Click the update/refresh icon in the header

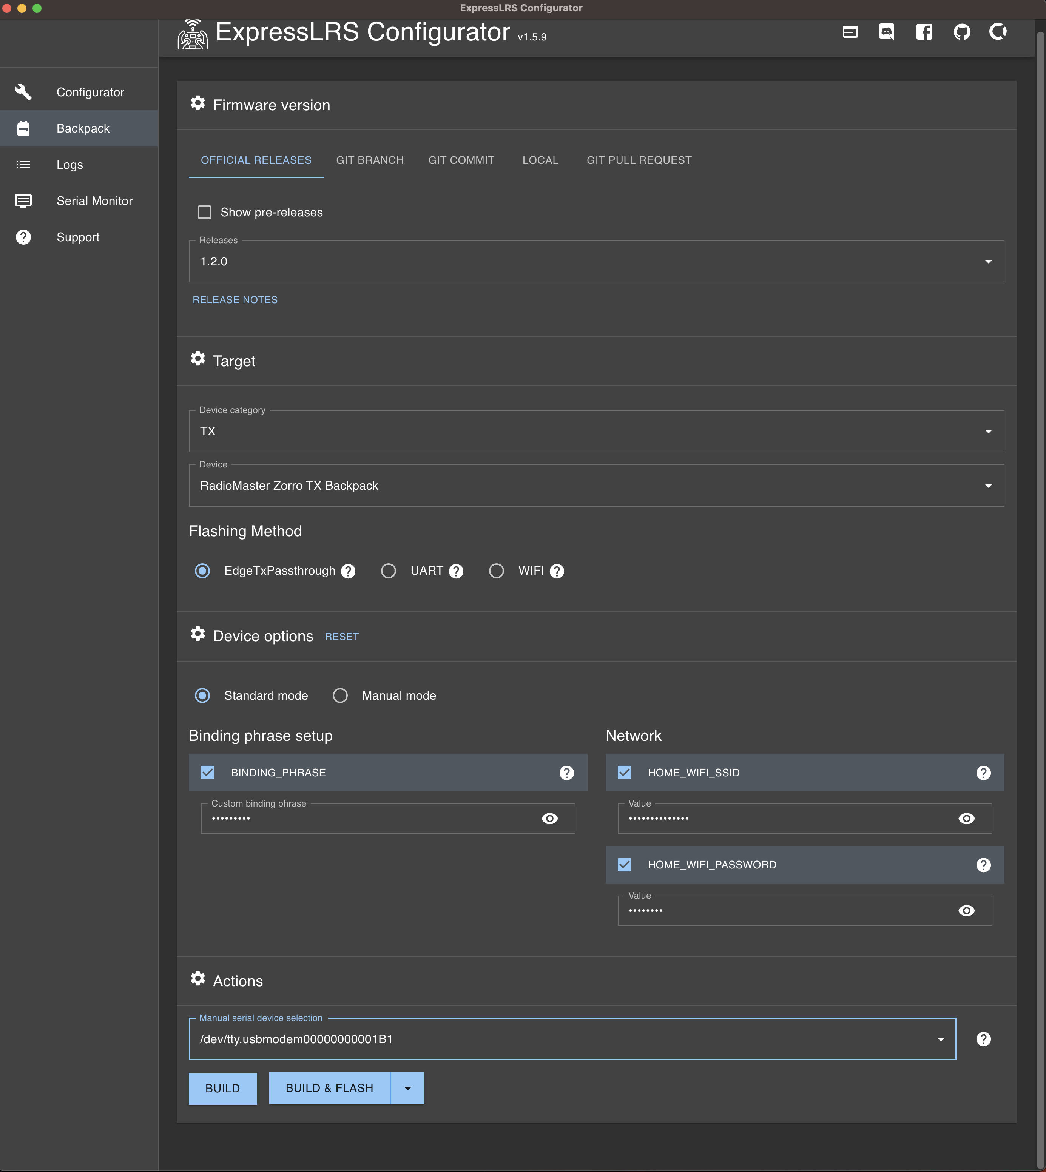click(x=999, y=32)
